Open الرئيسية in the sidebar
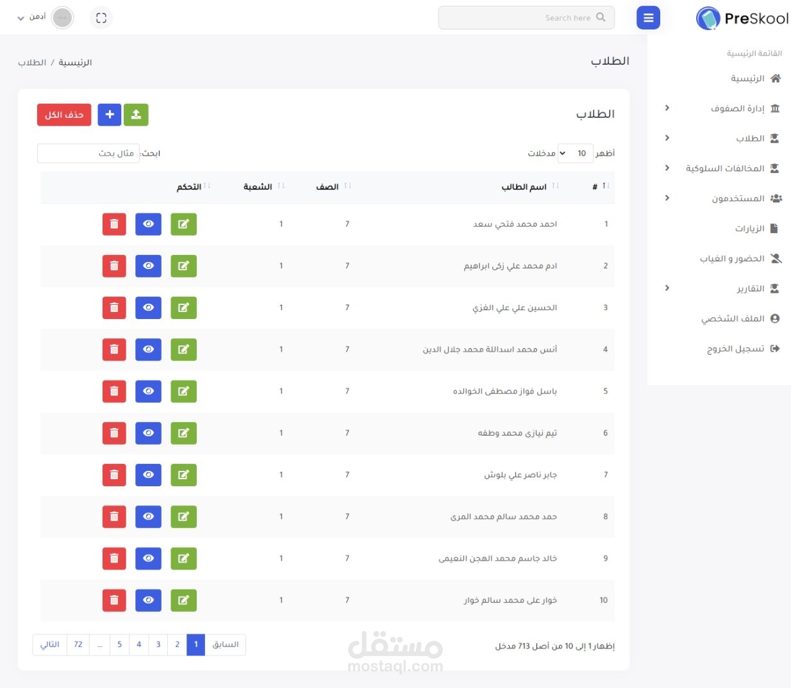 [756, 78]
